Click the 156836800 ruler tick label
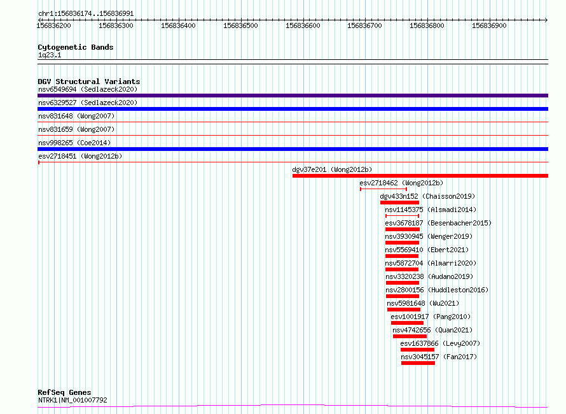The image size is (566, 414). pos(427,25)
